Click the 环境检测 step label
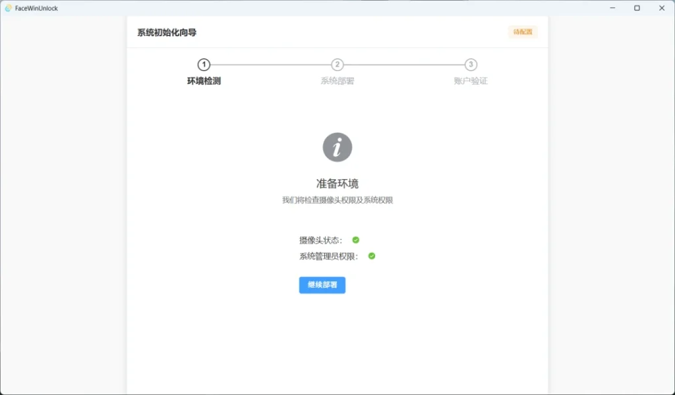The image size is (675, 395). (204, 83)
